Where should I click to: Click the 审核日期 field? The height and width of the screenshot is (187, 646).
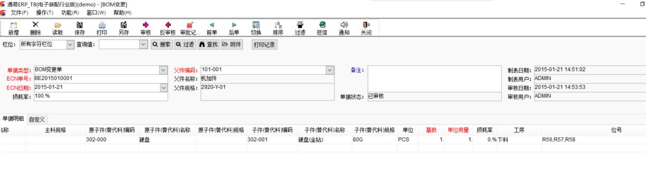coord(589,87)
